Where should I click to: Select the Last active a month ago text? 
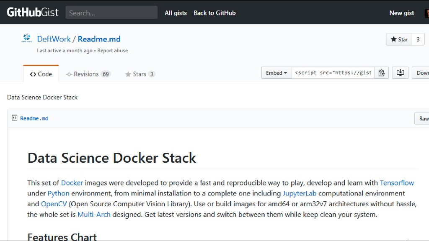[65, 51]
